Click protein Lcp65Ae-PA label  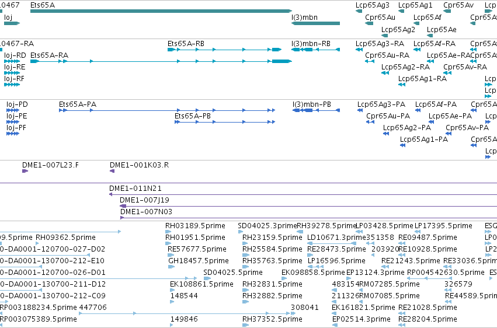point(450,116)
